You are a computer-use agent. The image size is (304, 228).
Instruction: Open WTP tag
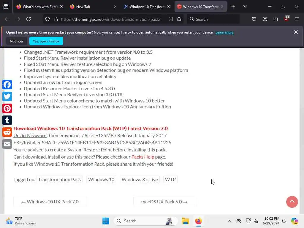click(170, 180)
